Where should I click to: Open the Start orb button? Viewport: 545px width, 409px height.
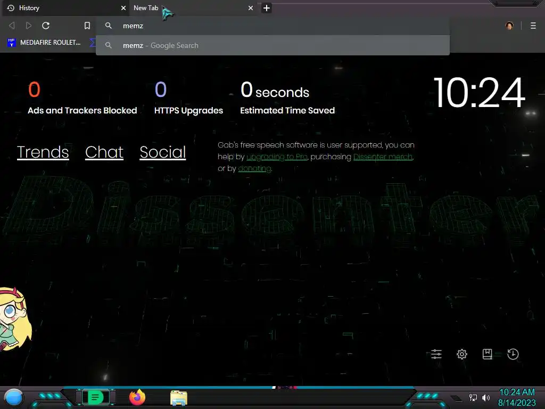13,397
